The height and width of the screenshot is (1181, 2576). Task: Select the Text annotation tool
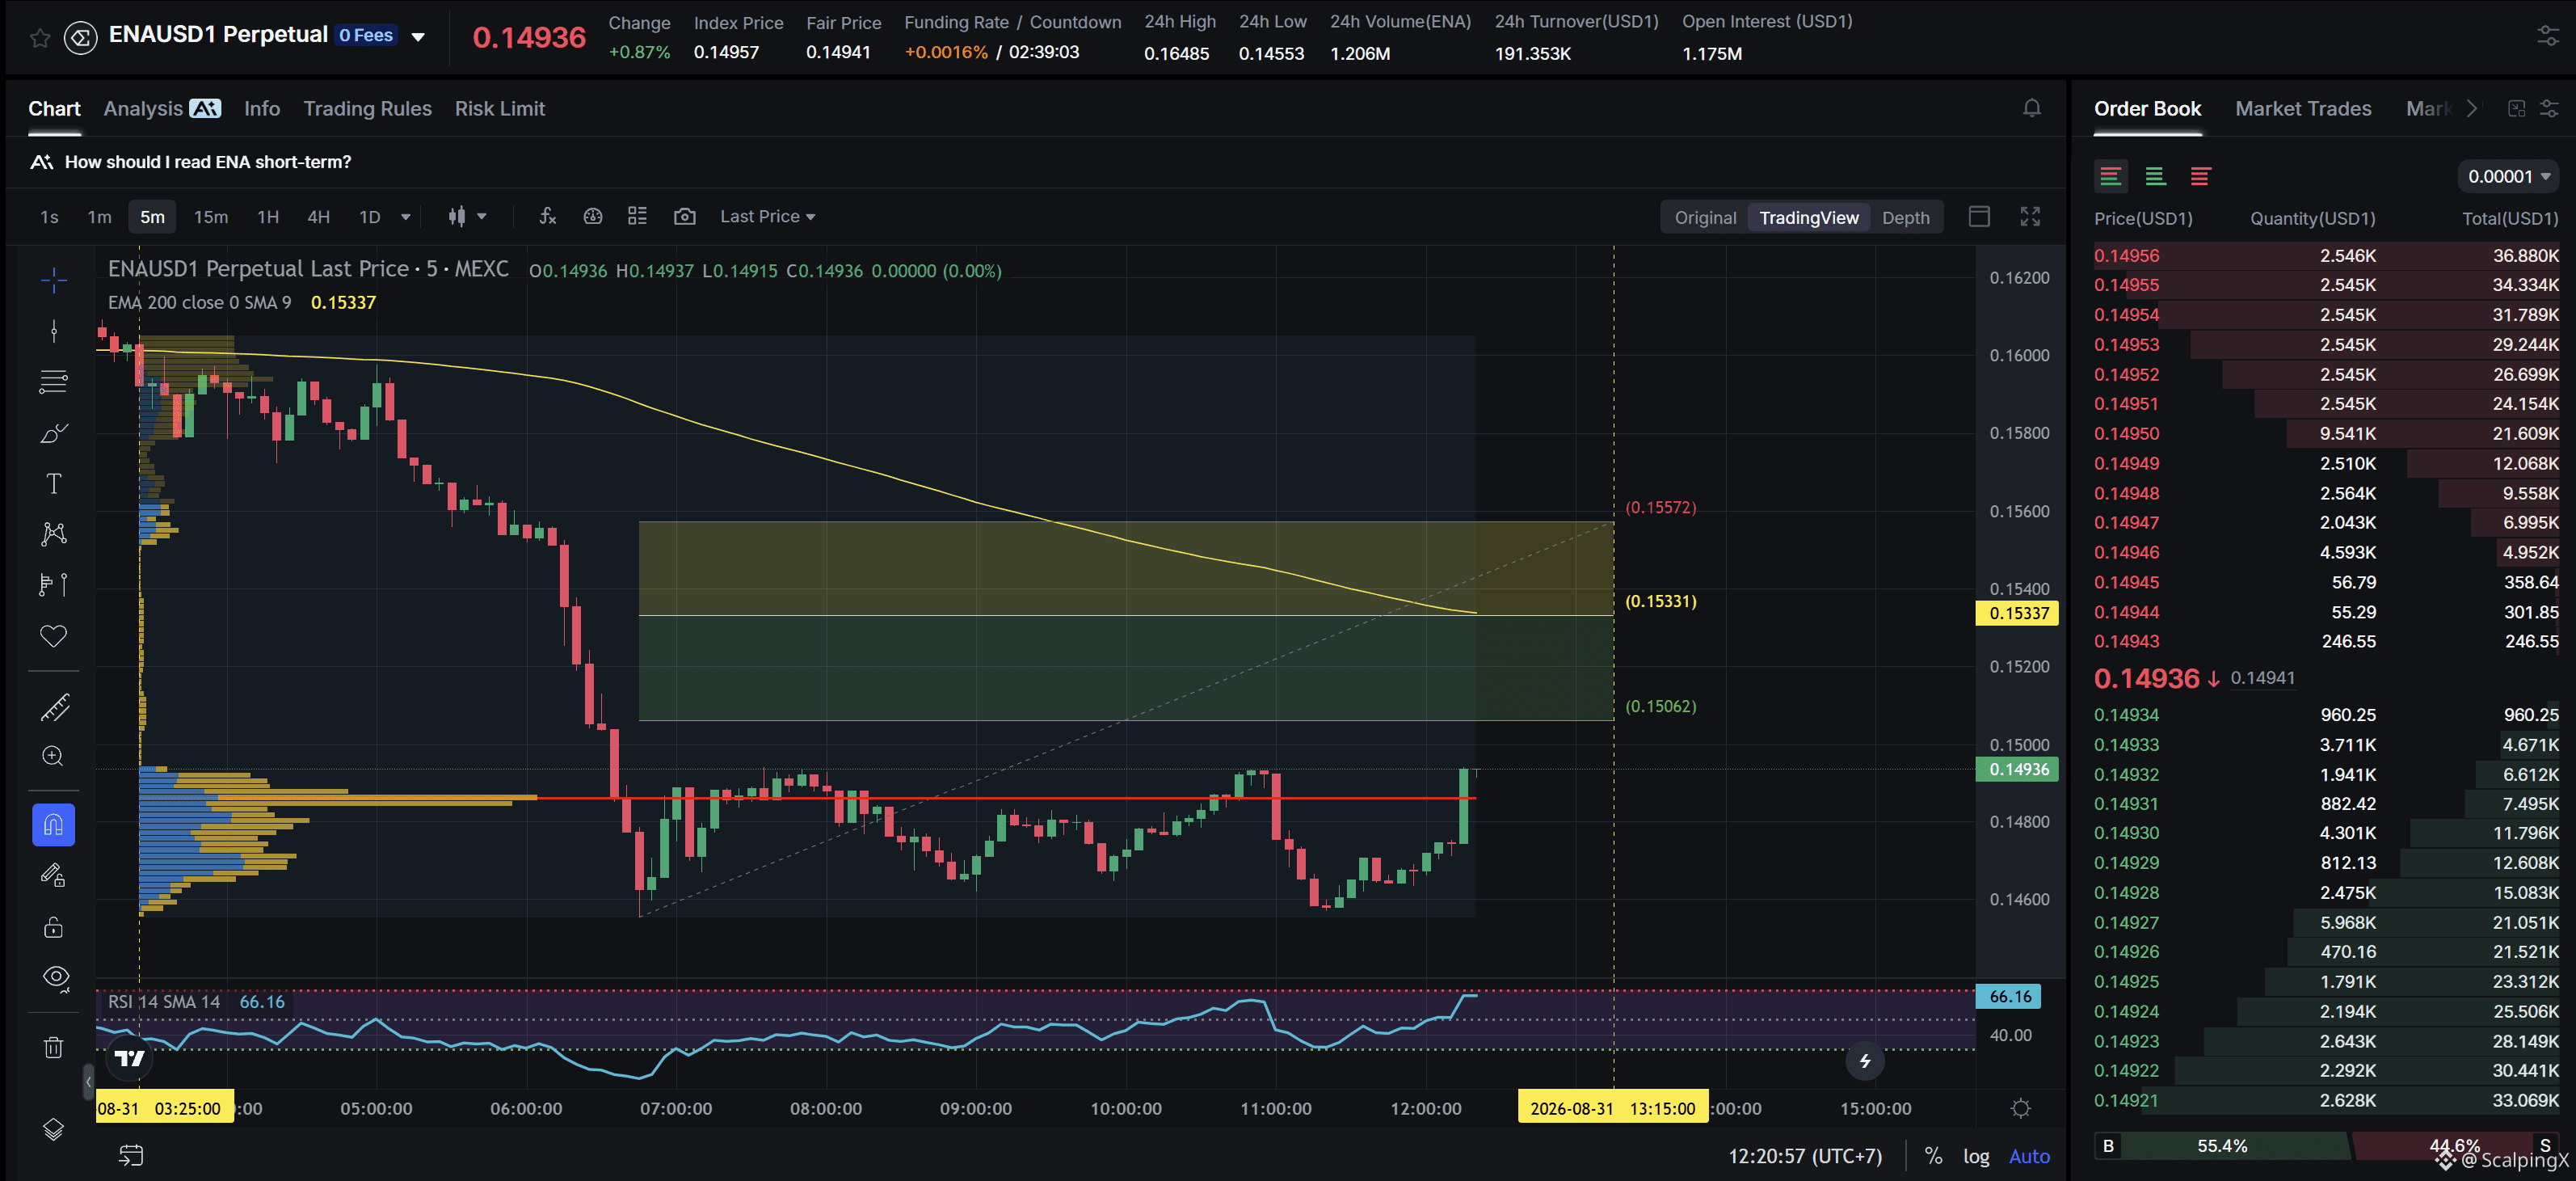click(x=54, y=484)
